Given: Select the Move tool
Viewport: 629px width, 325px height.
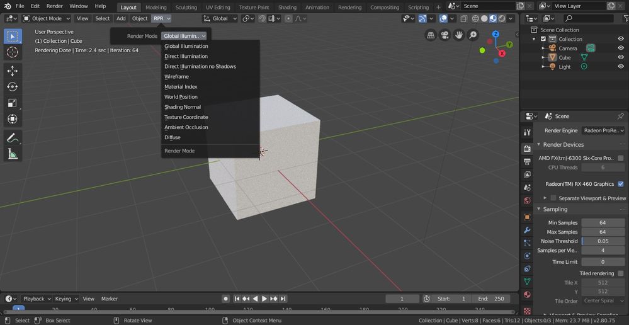Looking at the screenshot, I should [x=13, y=71].
